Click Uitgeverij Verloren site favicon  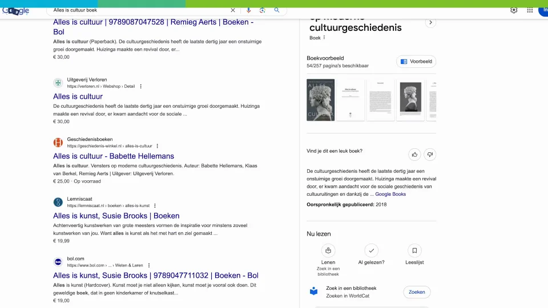tap(58, 83)
